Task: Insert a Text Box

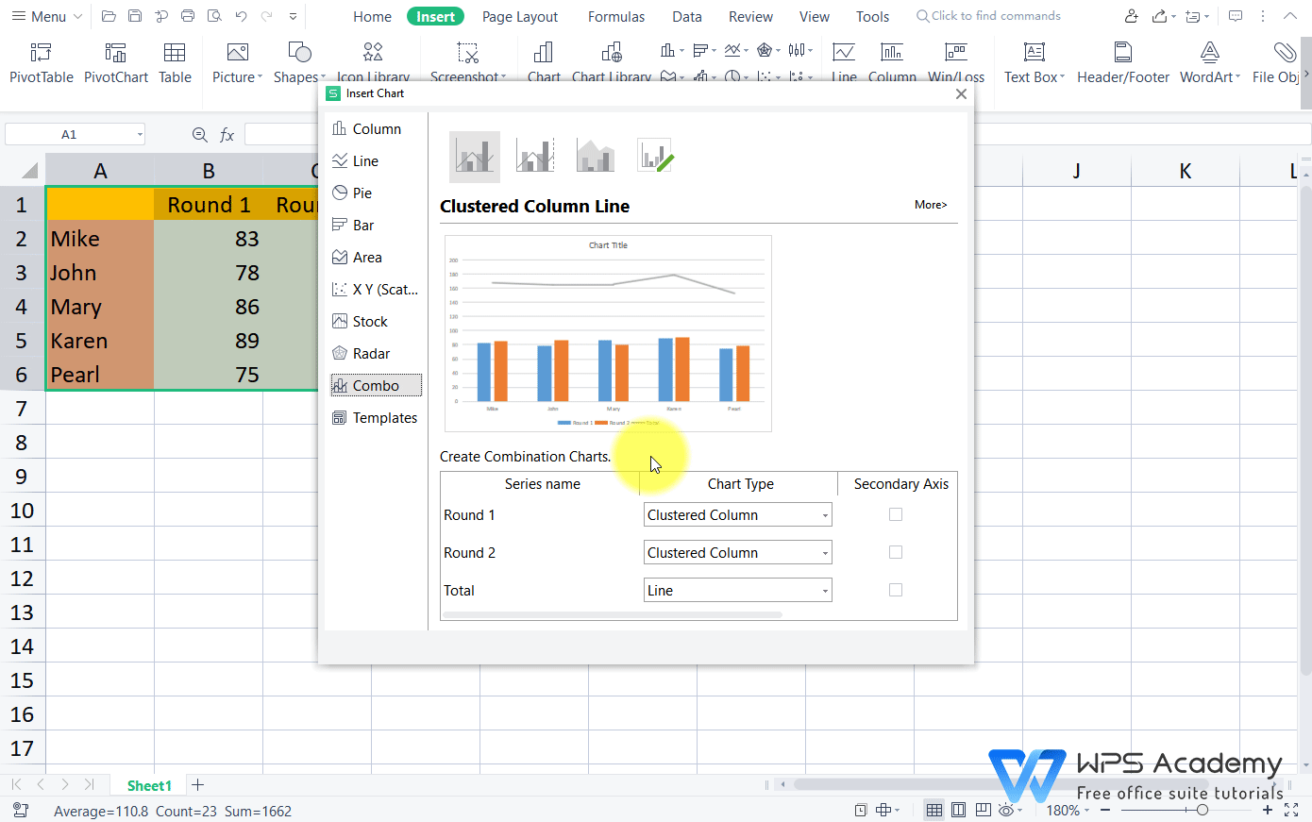Action: [1033, 60]
